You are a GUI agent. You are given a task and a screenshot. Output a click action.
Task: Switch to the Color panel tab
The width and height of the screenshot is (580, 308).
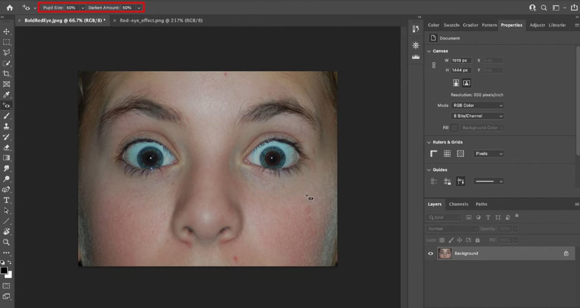pyautogui.click(x=433, y=25)
